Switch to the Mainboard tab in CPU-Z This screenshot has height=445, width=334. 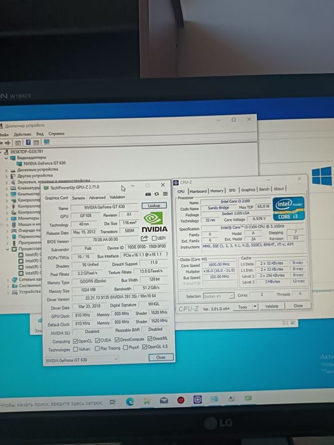click(x=198, y=191)
